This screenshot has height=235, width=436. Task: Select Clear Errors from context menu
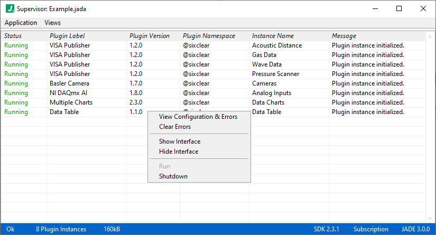(175, 127)
